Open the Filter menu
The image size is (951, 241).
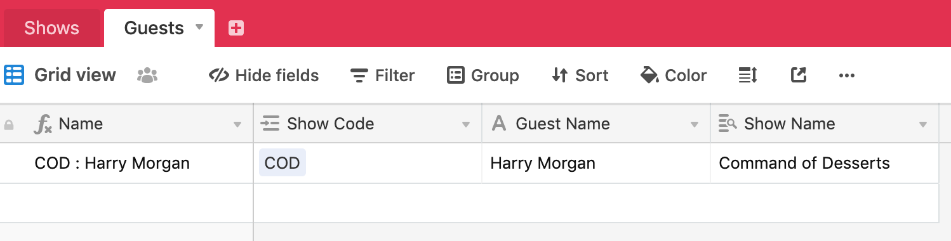382,75
